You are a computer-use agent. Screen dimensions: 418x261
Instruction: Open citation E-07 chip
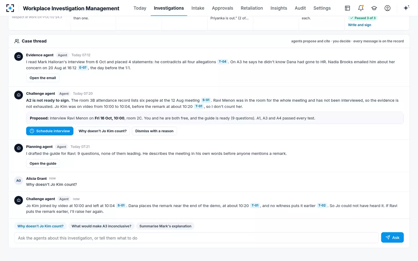click(x=83, y=68)
